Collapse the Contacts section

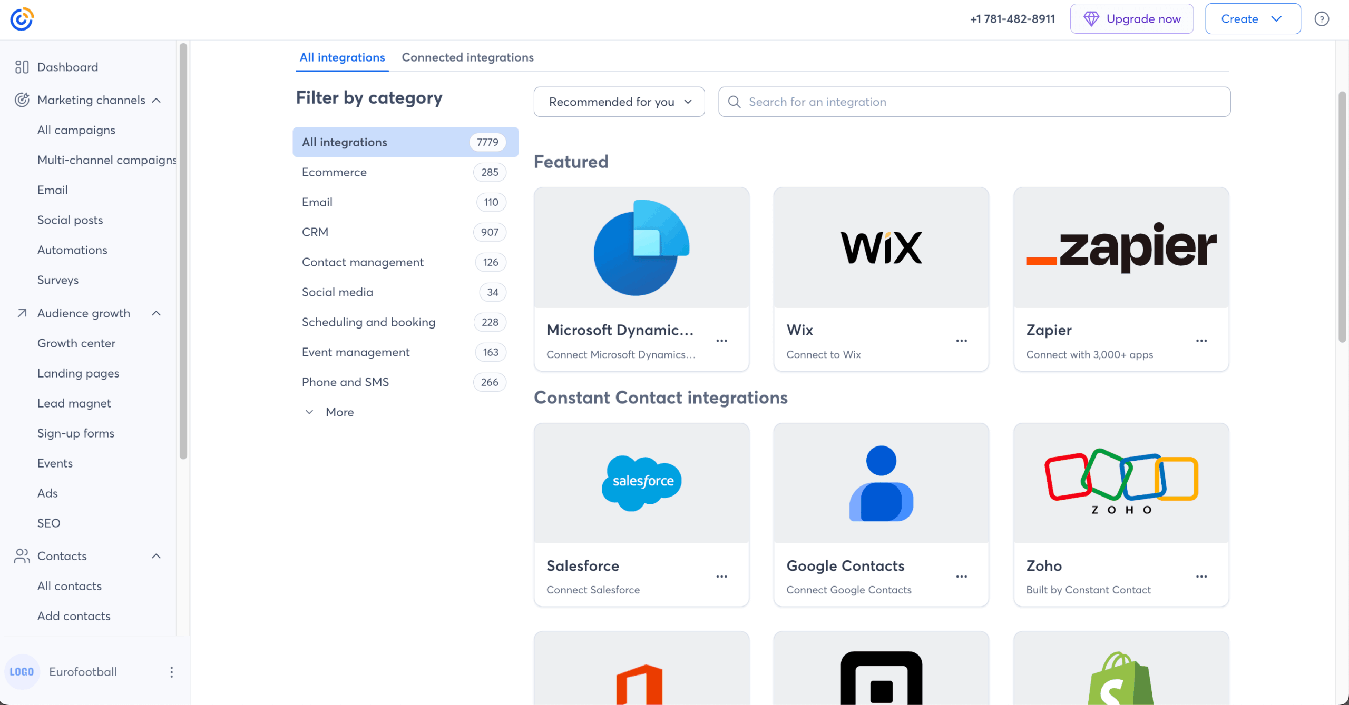[x=156, y=556]
